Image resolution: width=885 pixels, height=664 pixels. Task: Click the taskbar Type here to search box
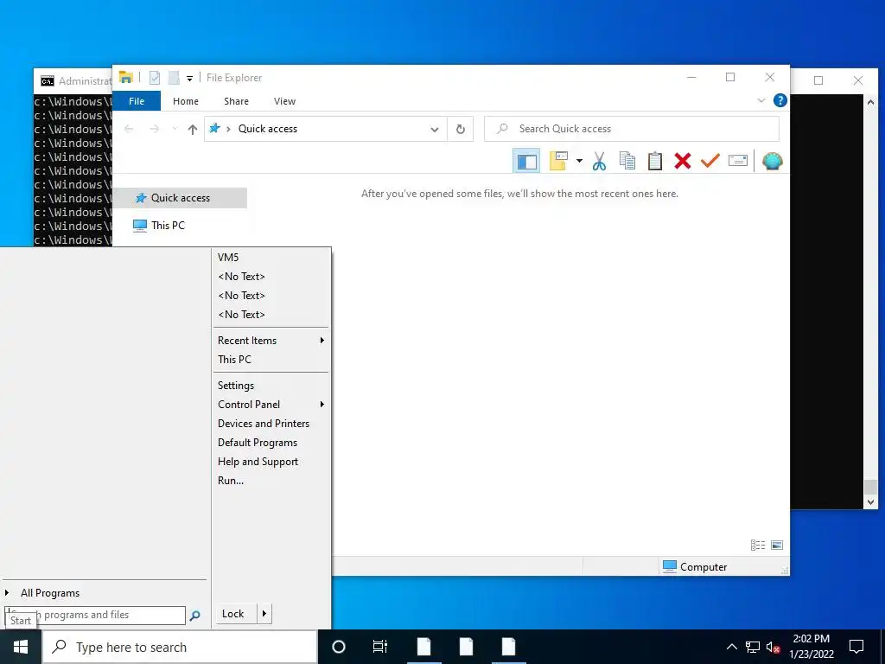pos(180,647)
